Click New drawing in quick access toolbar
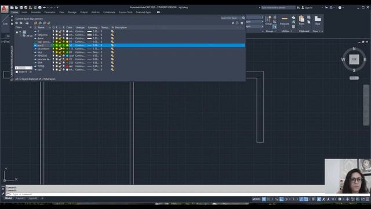This screenshot has width=371, height=209. pyautogui.click(x=12, y=8)
